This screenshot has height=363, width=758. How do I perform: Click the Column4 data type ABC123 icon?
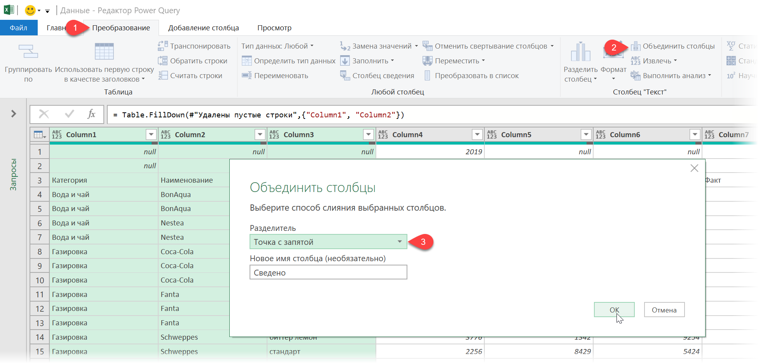[383, 134]
